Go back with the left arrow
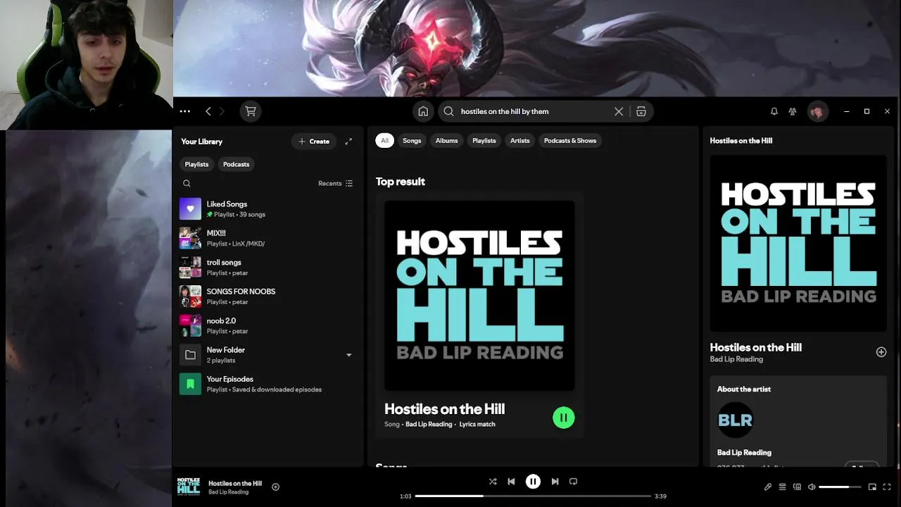 pos(208,111)
